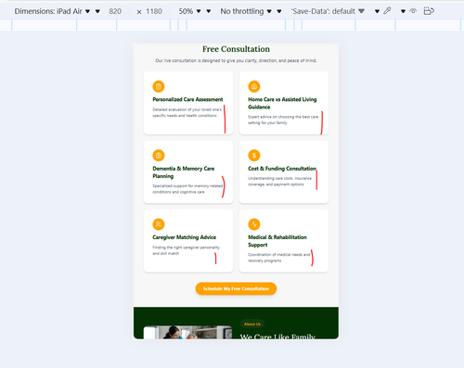Click the rotate screen icon in device toolbar
Viewport: 464px width, 368px height.
pos(429,11)
